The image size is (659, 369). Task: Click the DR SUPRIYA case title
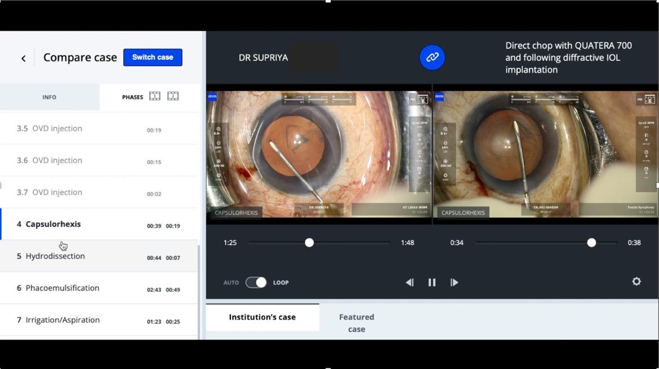coord(263,57)
